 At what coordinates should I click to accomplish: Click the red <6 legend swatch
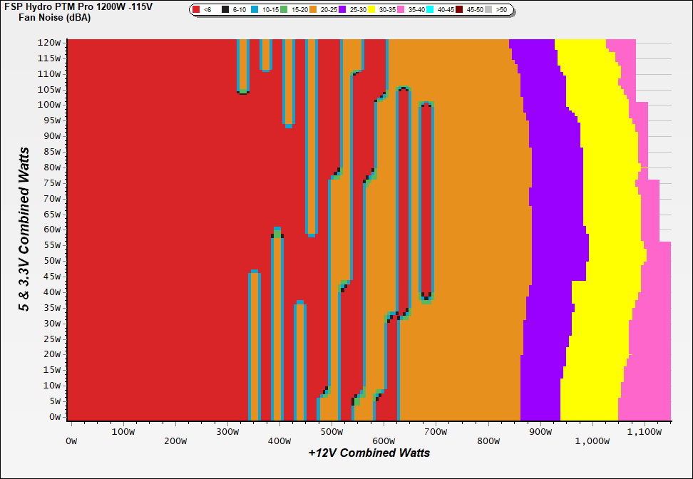point(197,10)
